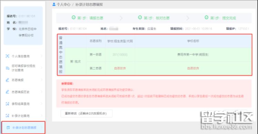Click the 贵阳市第一中学 school name cell
The width and height of the screenshot is (258, 134).
click(193, 55)
